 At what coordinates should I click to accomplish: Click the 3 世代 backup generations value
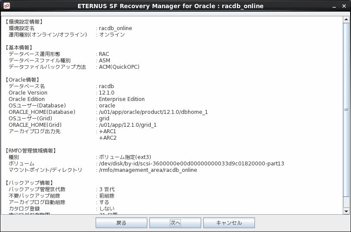[x=107, y=189]
